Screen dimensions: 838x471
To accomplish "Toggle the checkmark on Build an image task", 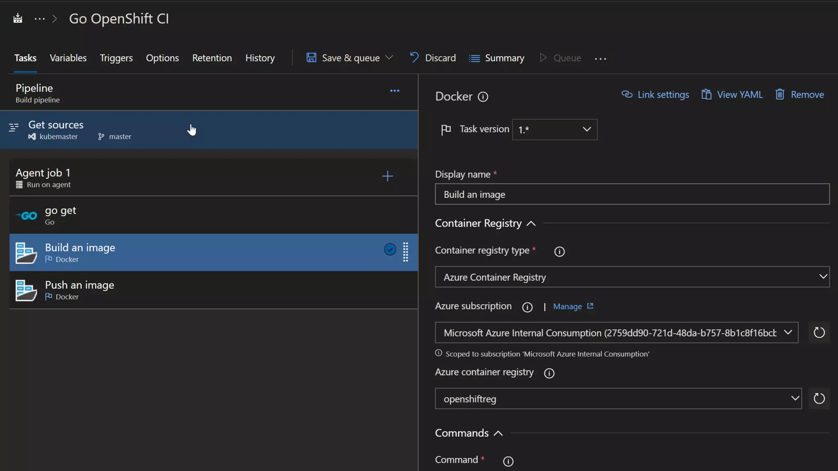I will (x=390, y=249).
